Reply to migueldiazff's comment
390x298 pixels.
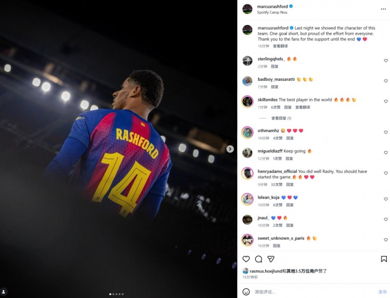pos(290,159)
